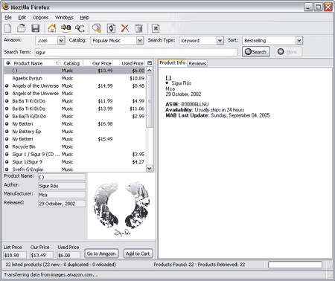Click the bullet icon beside Ba Ba/Ti Ki/Di Do
This screenshot has width=335, height=281.
[x=7, y=116]
